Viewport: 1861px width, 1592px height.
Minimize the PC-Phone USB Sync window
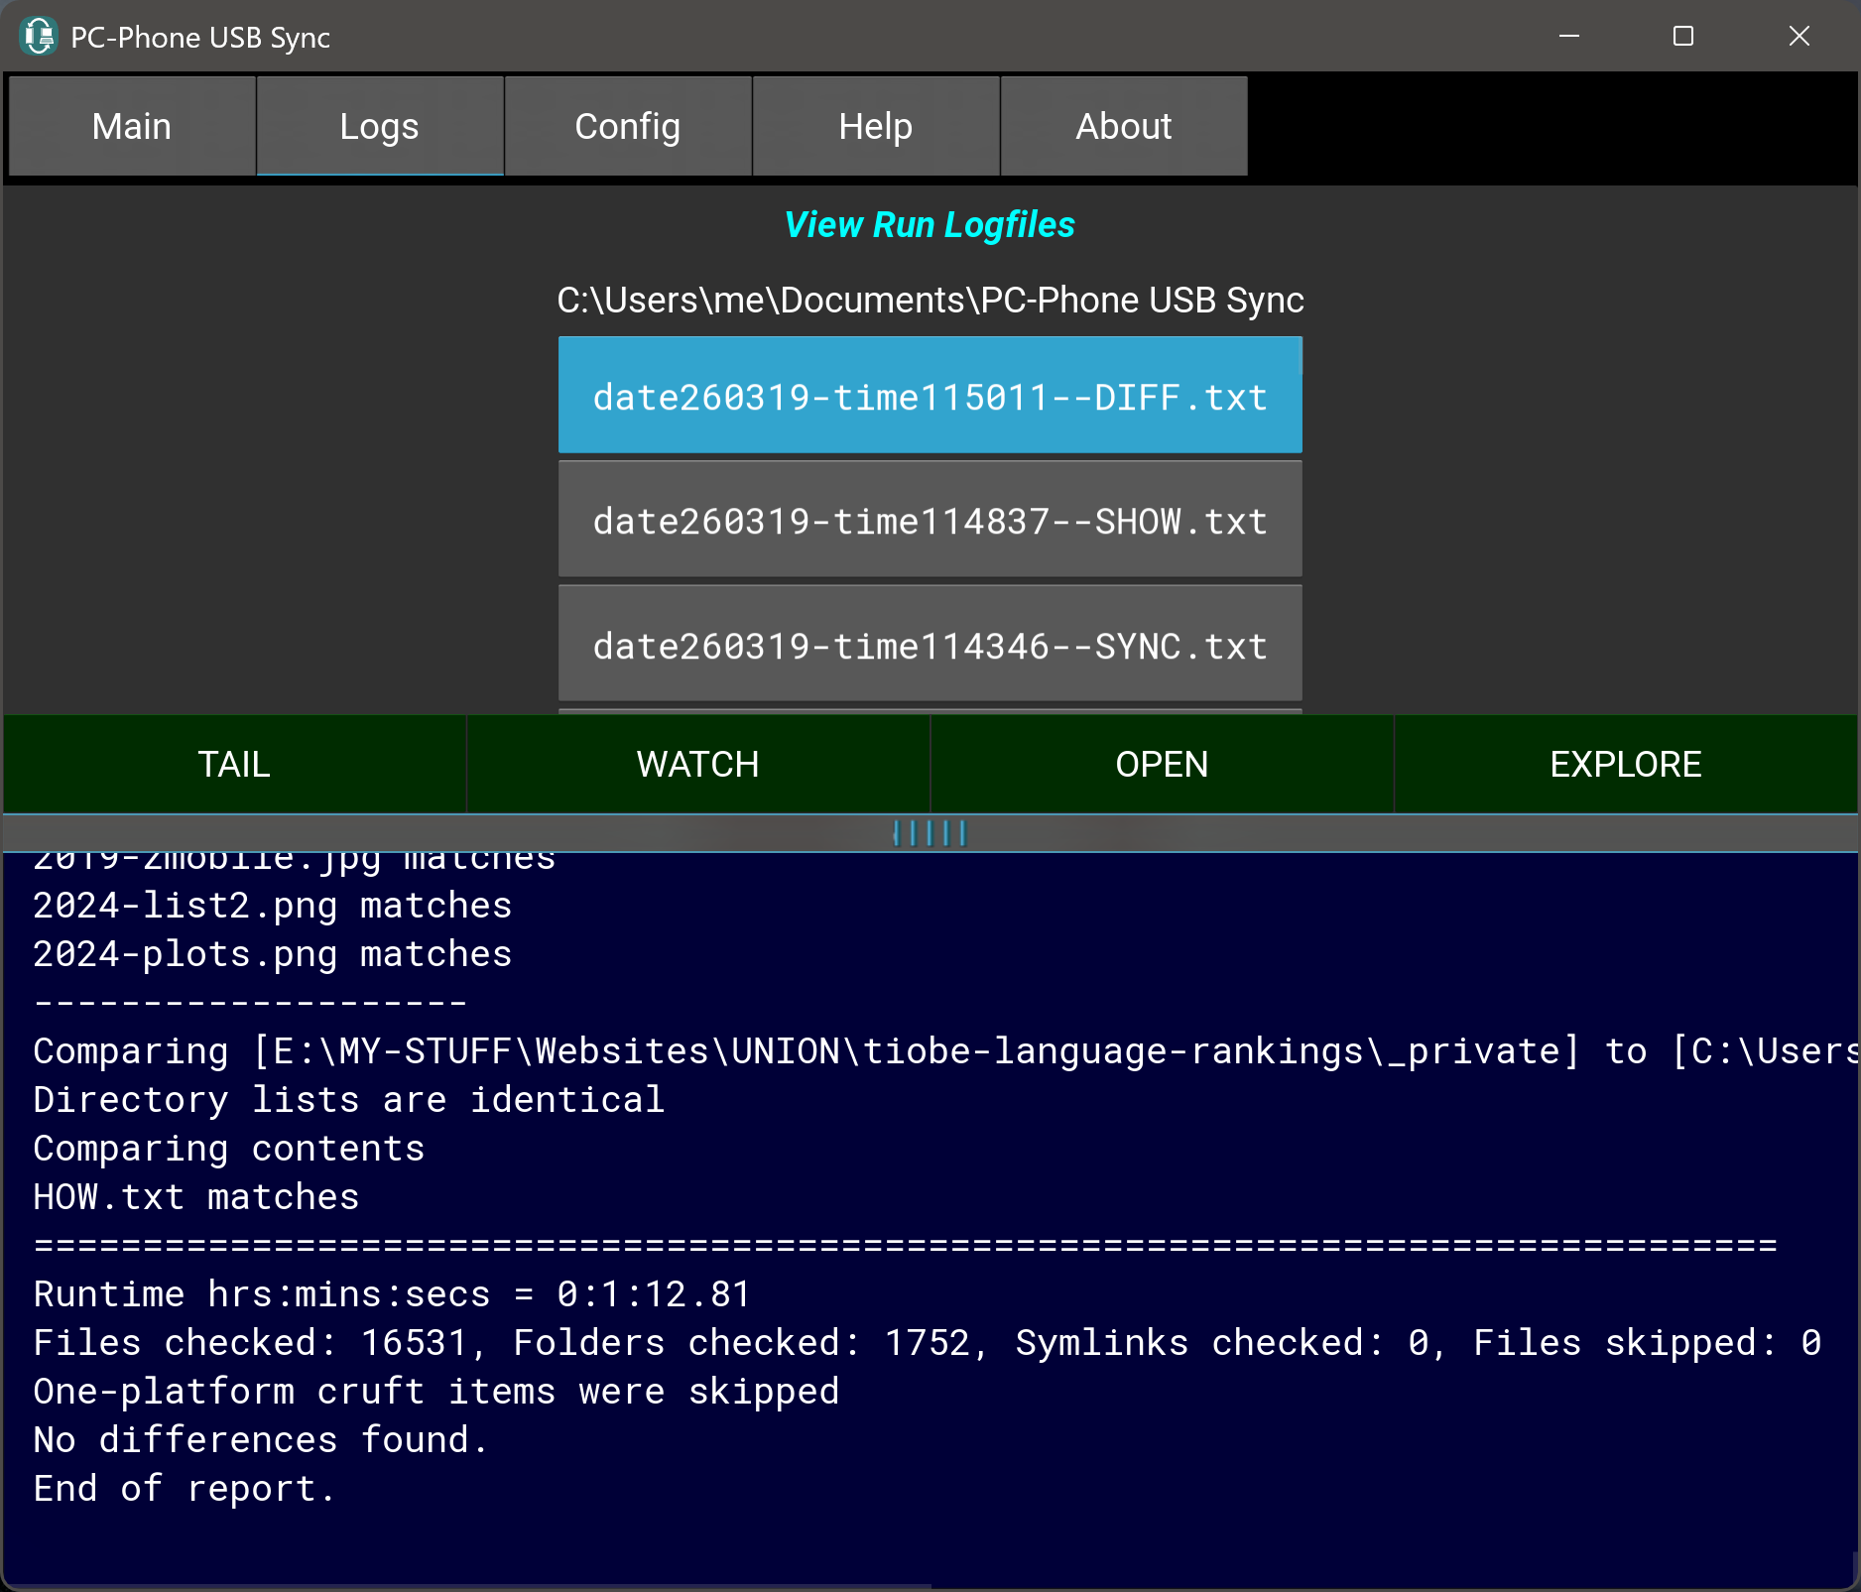[x=1569, y=37]
